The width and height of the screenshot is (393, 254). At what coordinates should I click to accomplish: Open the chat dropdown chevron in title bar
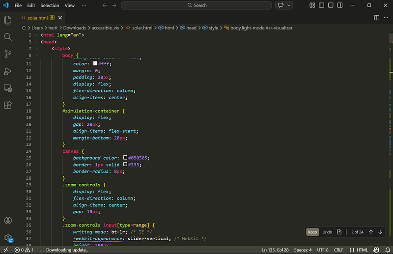tap(289, 5)
